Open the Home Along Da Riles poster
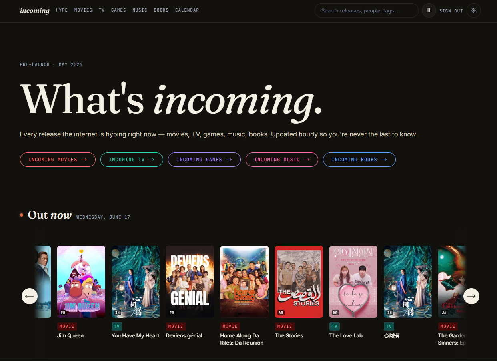Viewport: 497px width, 361px height. [244, 282]
